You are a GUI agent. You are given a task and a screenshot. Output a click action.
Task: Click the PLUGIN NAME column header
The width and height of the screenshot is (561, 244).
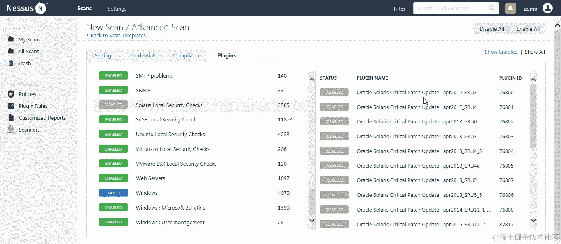[372, 78]
